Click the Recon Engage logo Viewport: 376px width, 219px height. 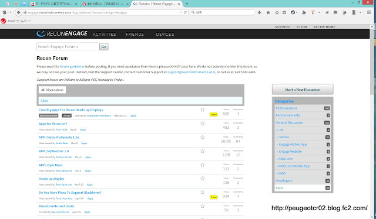tap(62, 34)
